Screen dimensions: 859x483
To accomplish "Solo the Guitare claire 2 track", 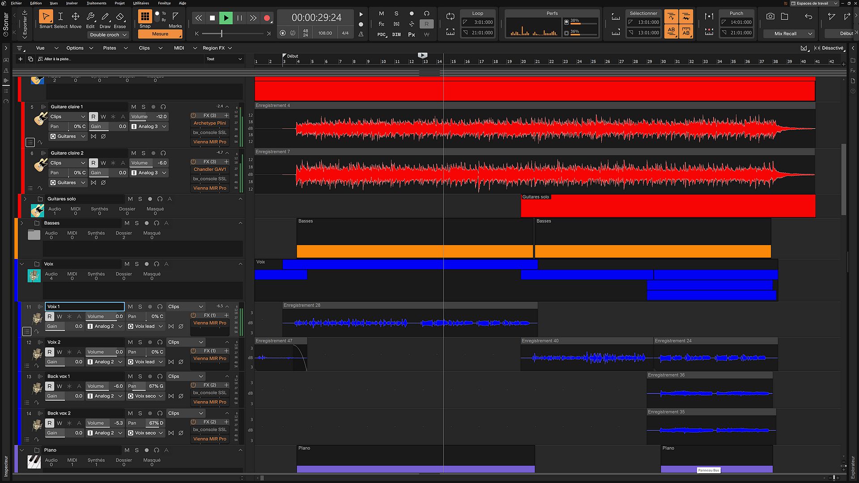I will coord(143,153).
